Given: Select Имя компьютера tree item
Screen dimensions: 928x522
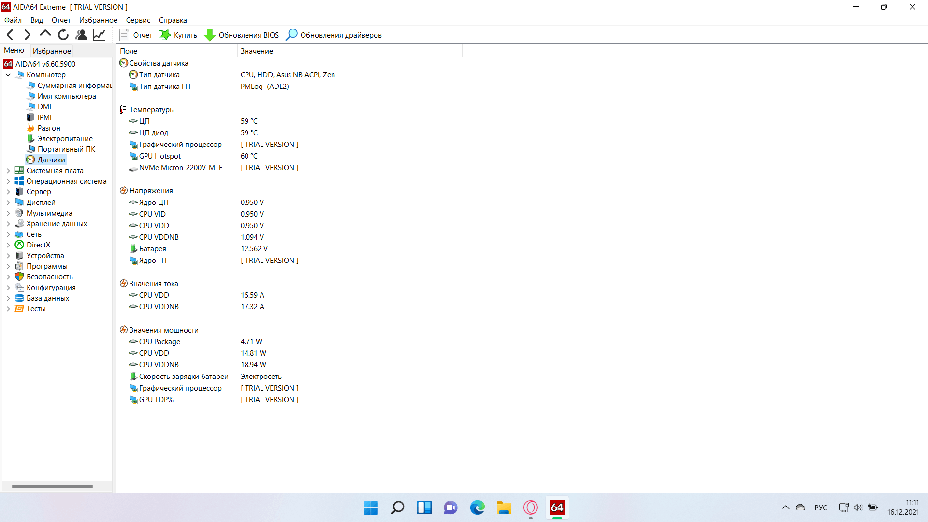Looking at the screenshot, I should click(61, 96).
